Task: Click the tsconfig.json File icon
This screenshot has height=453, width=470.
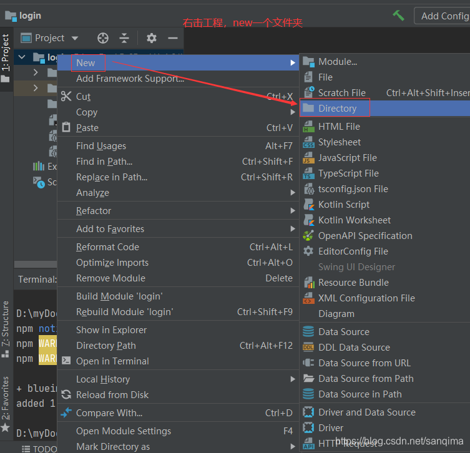Action: tap(308, 188)
